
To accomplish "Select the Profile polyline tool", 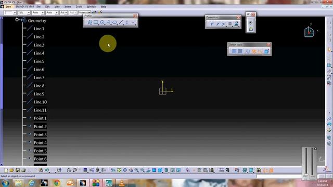I will pyautogui.click(x=90, y=22).
